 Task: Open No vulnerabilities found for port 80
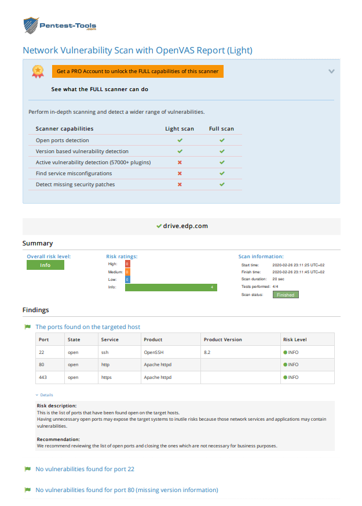[127, 490]
